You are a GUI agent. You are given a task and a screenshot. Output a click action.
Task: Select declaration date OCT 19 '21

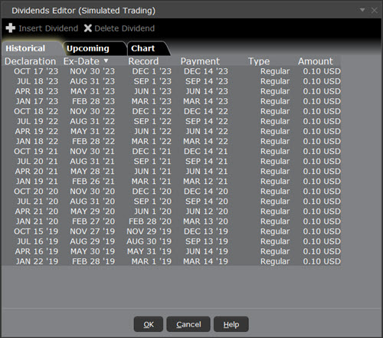(x=36, y=151)
